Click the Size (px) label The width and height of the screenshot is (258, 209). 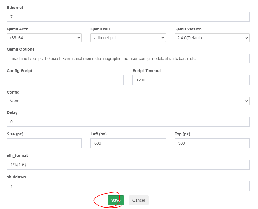coord(15,134)
